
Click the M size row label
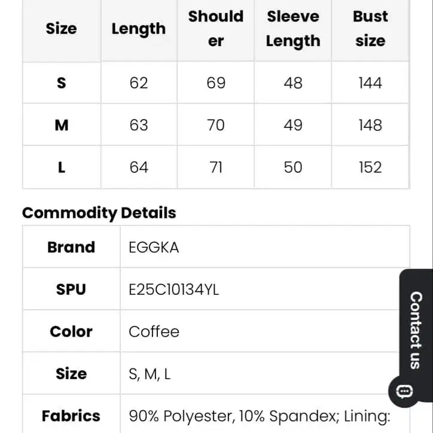[x=62, y=125]
